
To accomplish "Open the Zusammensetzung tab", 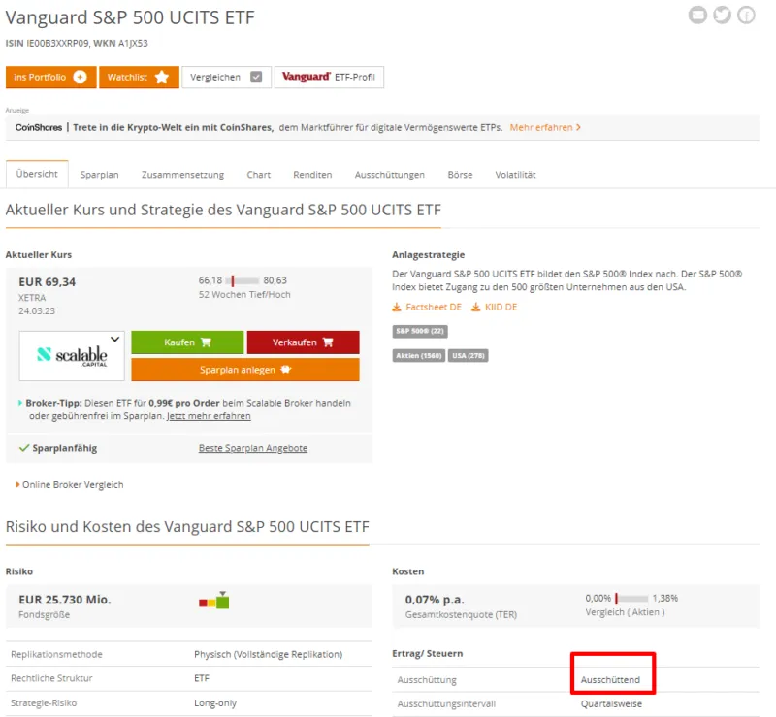I will pyautogui.click(x=182, y=175).
